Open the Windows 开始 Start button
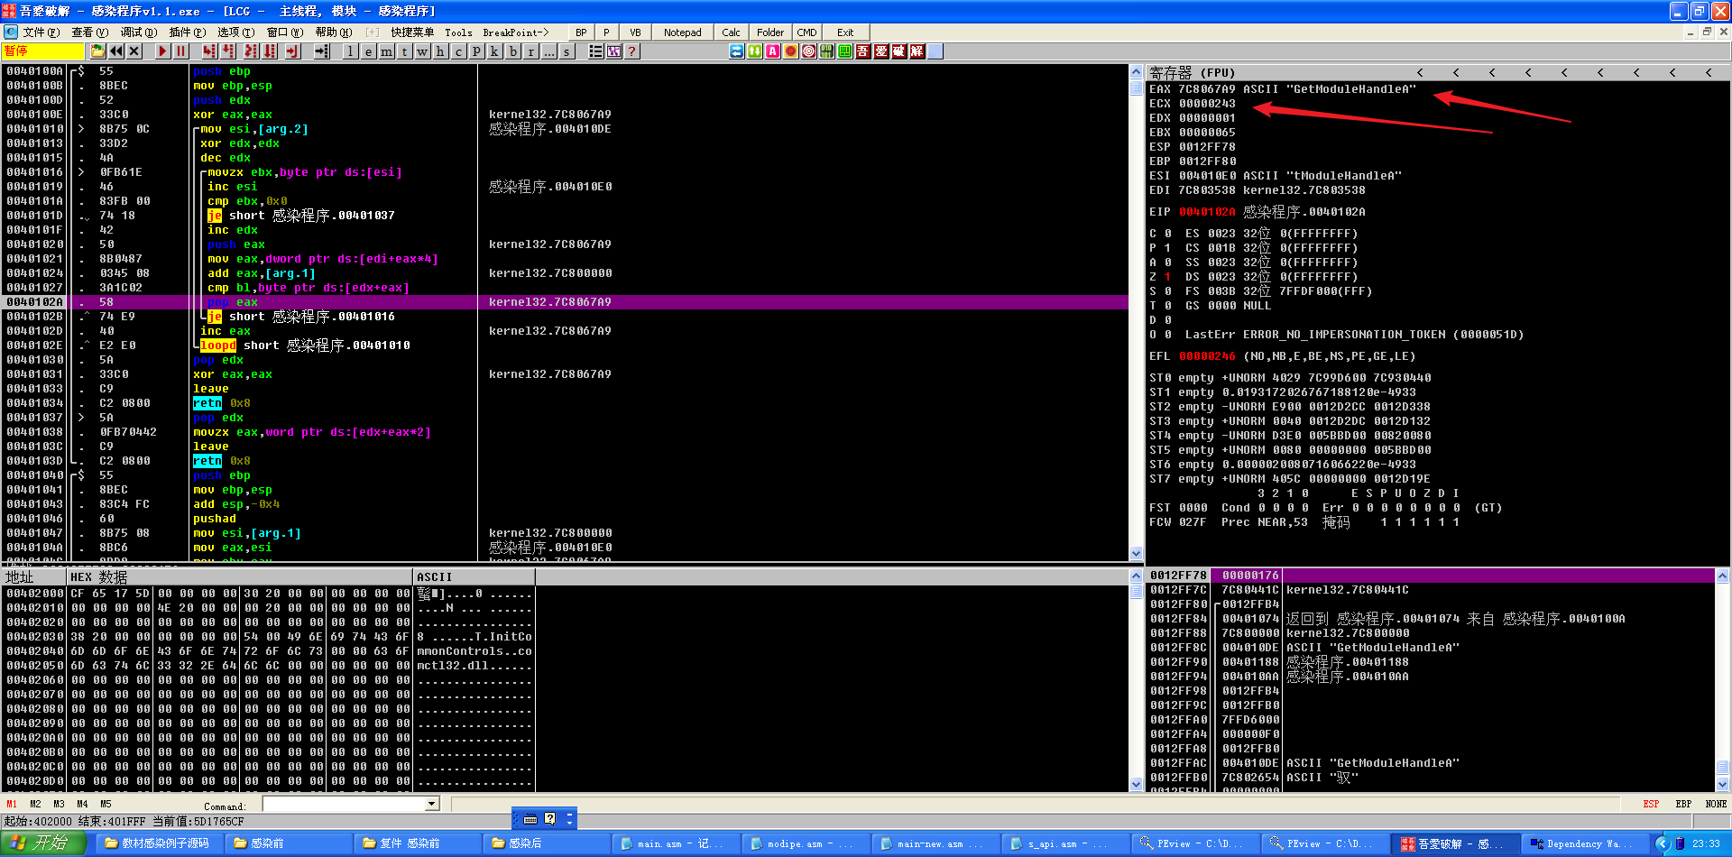 click(44, 843)
